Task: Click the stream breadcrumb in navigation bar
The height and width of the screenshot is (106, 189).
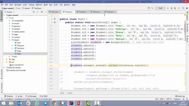Action: 26,8
